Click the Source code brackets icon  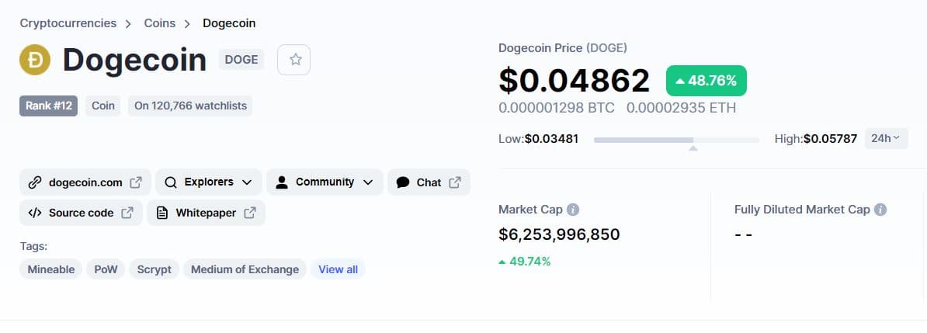pos(34,213)
